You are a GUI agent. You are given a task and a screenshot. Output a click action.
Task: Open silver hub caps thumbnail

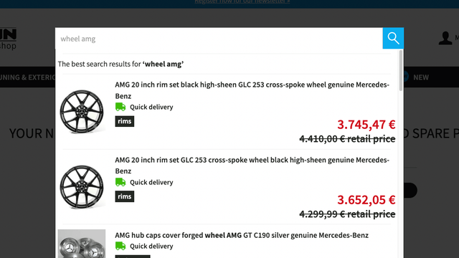[82, 244]
